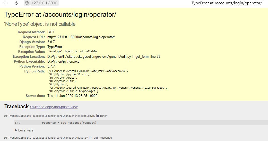Screen dimensions: 268x141
Task: Click Python Path entry 'D:\\Python\\python37.zip'
Action: click(x=69, y=74)
